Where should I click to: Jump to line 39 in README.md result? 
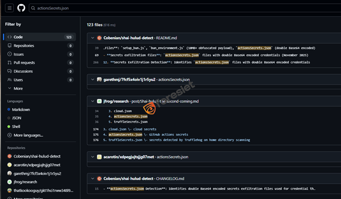click(97, 48)
